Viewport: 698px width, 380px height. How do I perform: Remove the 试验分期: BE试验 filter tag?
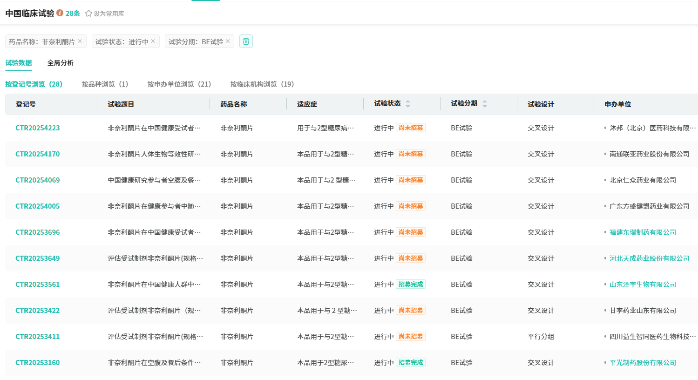[x=228, y=41]
